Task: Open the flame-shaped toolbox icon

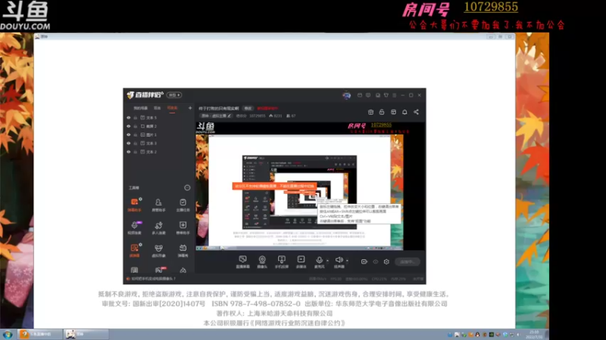Action: pos(183,270)
